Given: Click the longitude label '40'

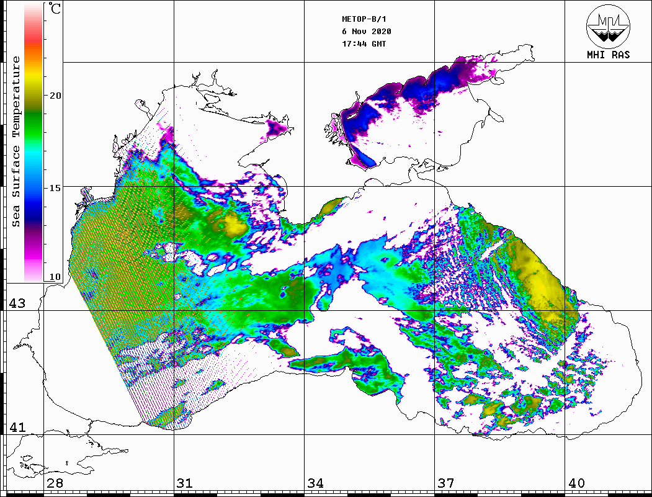Looking at the screenshot, I should (x=576, y=483).
